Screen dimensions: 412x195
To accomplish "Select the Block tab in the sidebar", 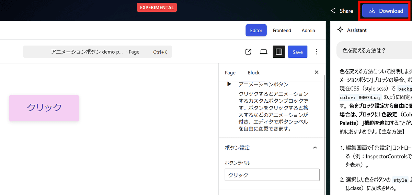I will coord(254,72).
